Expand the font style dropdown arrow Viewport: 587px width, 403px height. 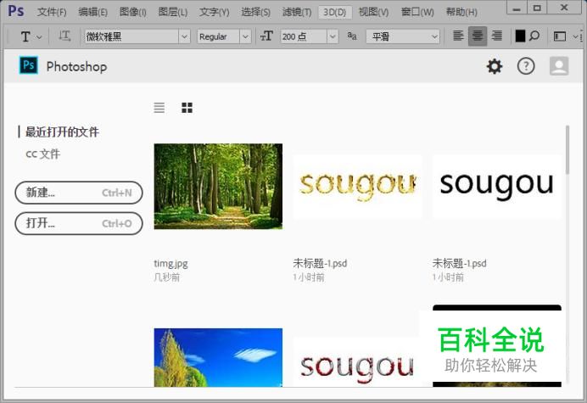245,36
